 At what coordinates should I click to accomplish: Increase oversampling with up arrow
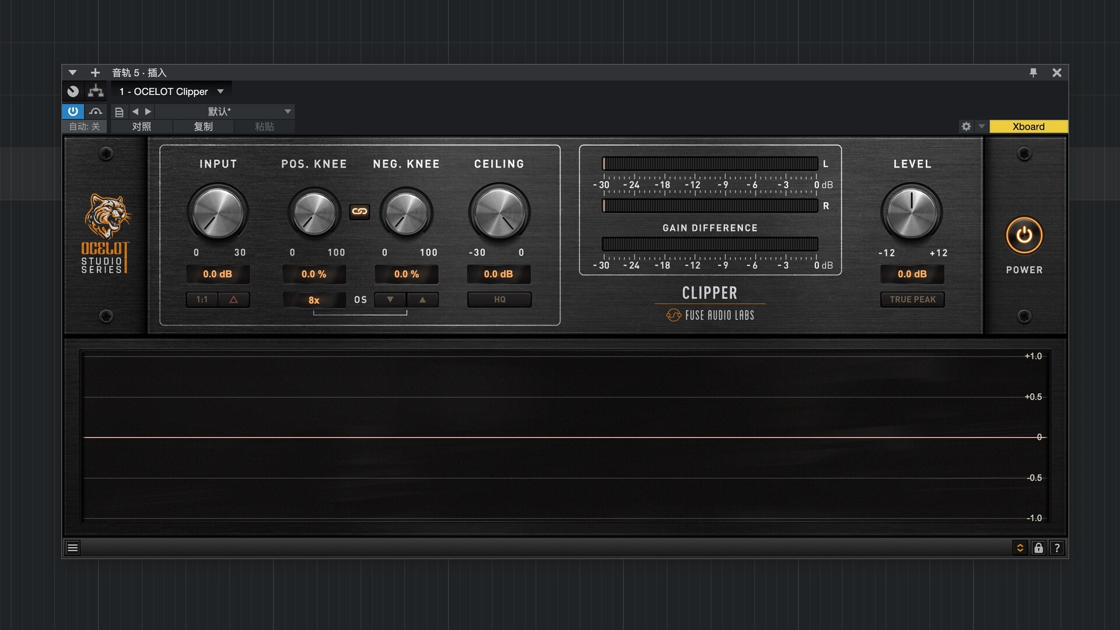tap(423, 300)
